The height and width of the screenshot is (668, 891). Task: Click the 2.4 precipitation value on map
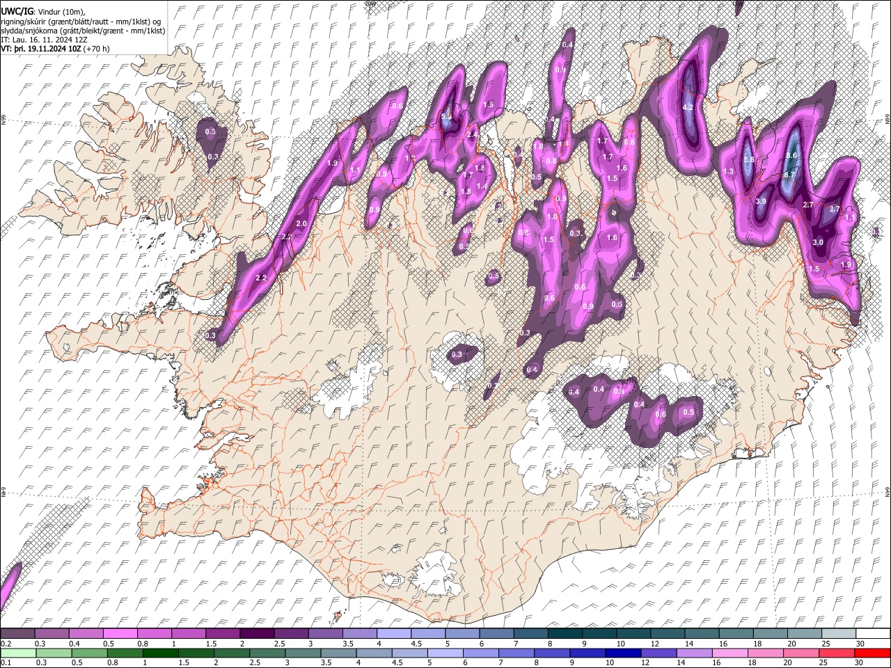(471, 135)
